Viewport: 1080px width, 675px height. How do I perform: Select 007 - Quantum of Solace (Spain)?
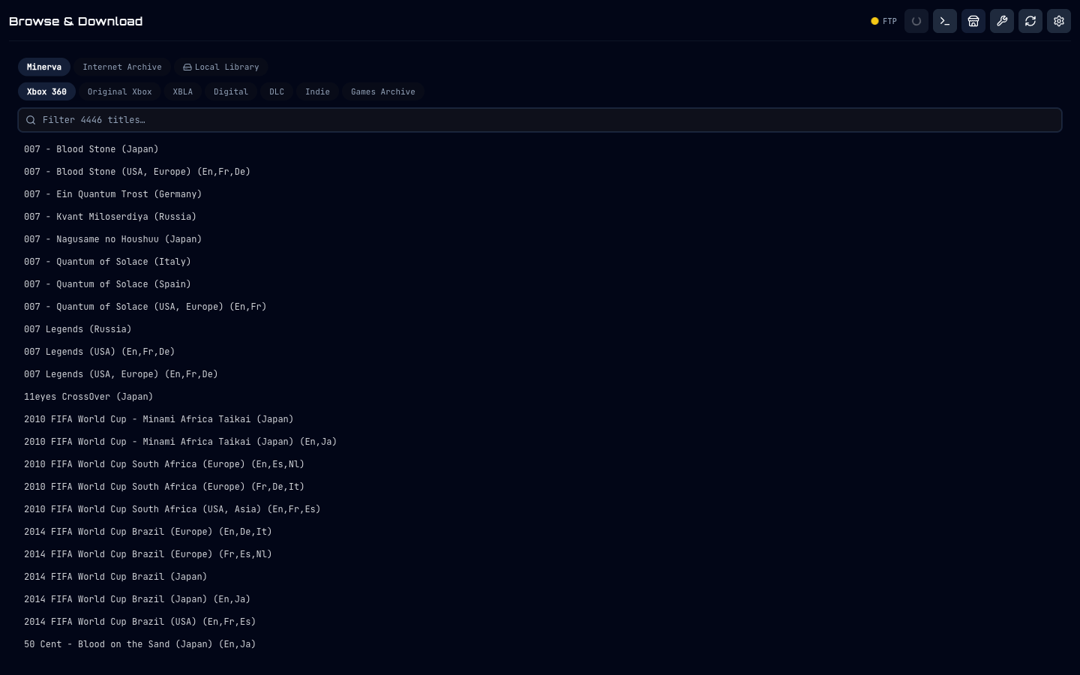coord(540,284)
